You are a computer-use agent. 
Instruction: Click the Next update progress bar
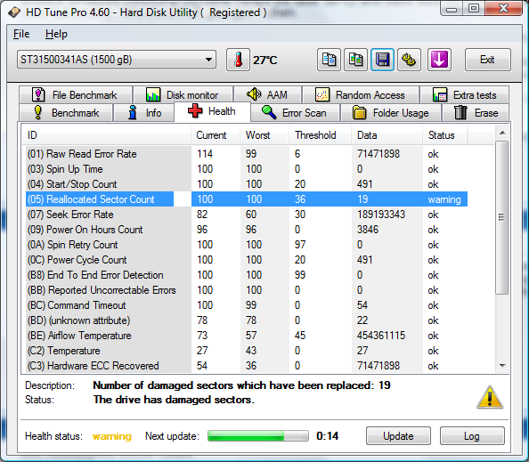(258, 435)
